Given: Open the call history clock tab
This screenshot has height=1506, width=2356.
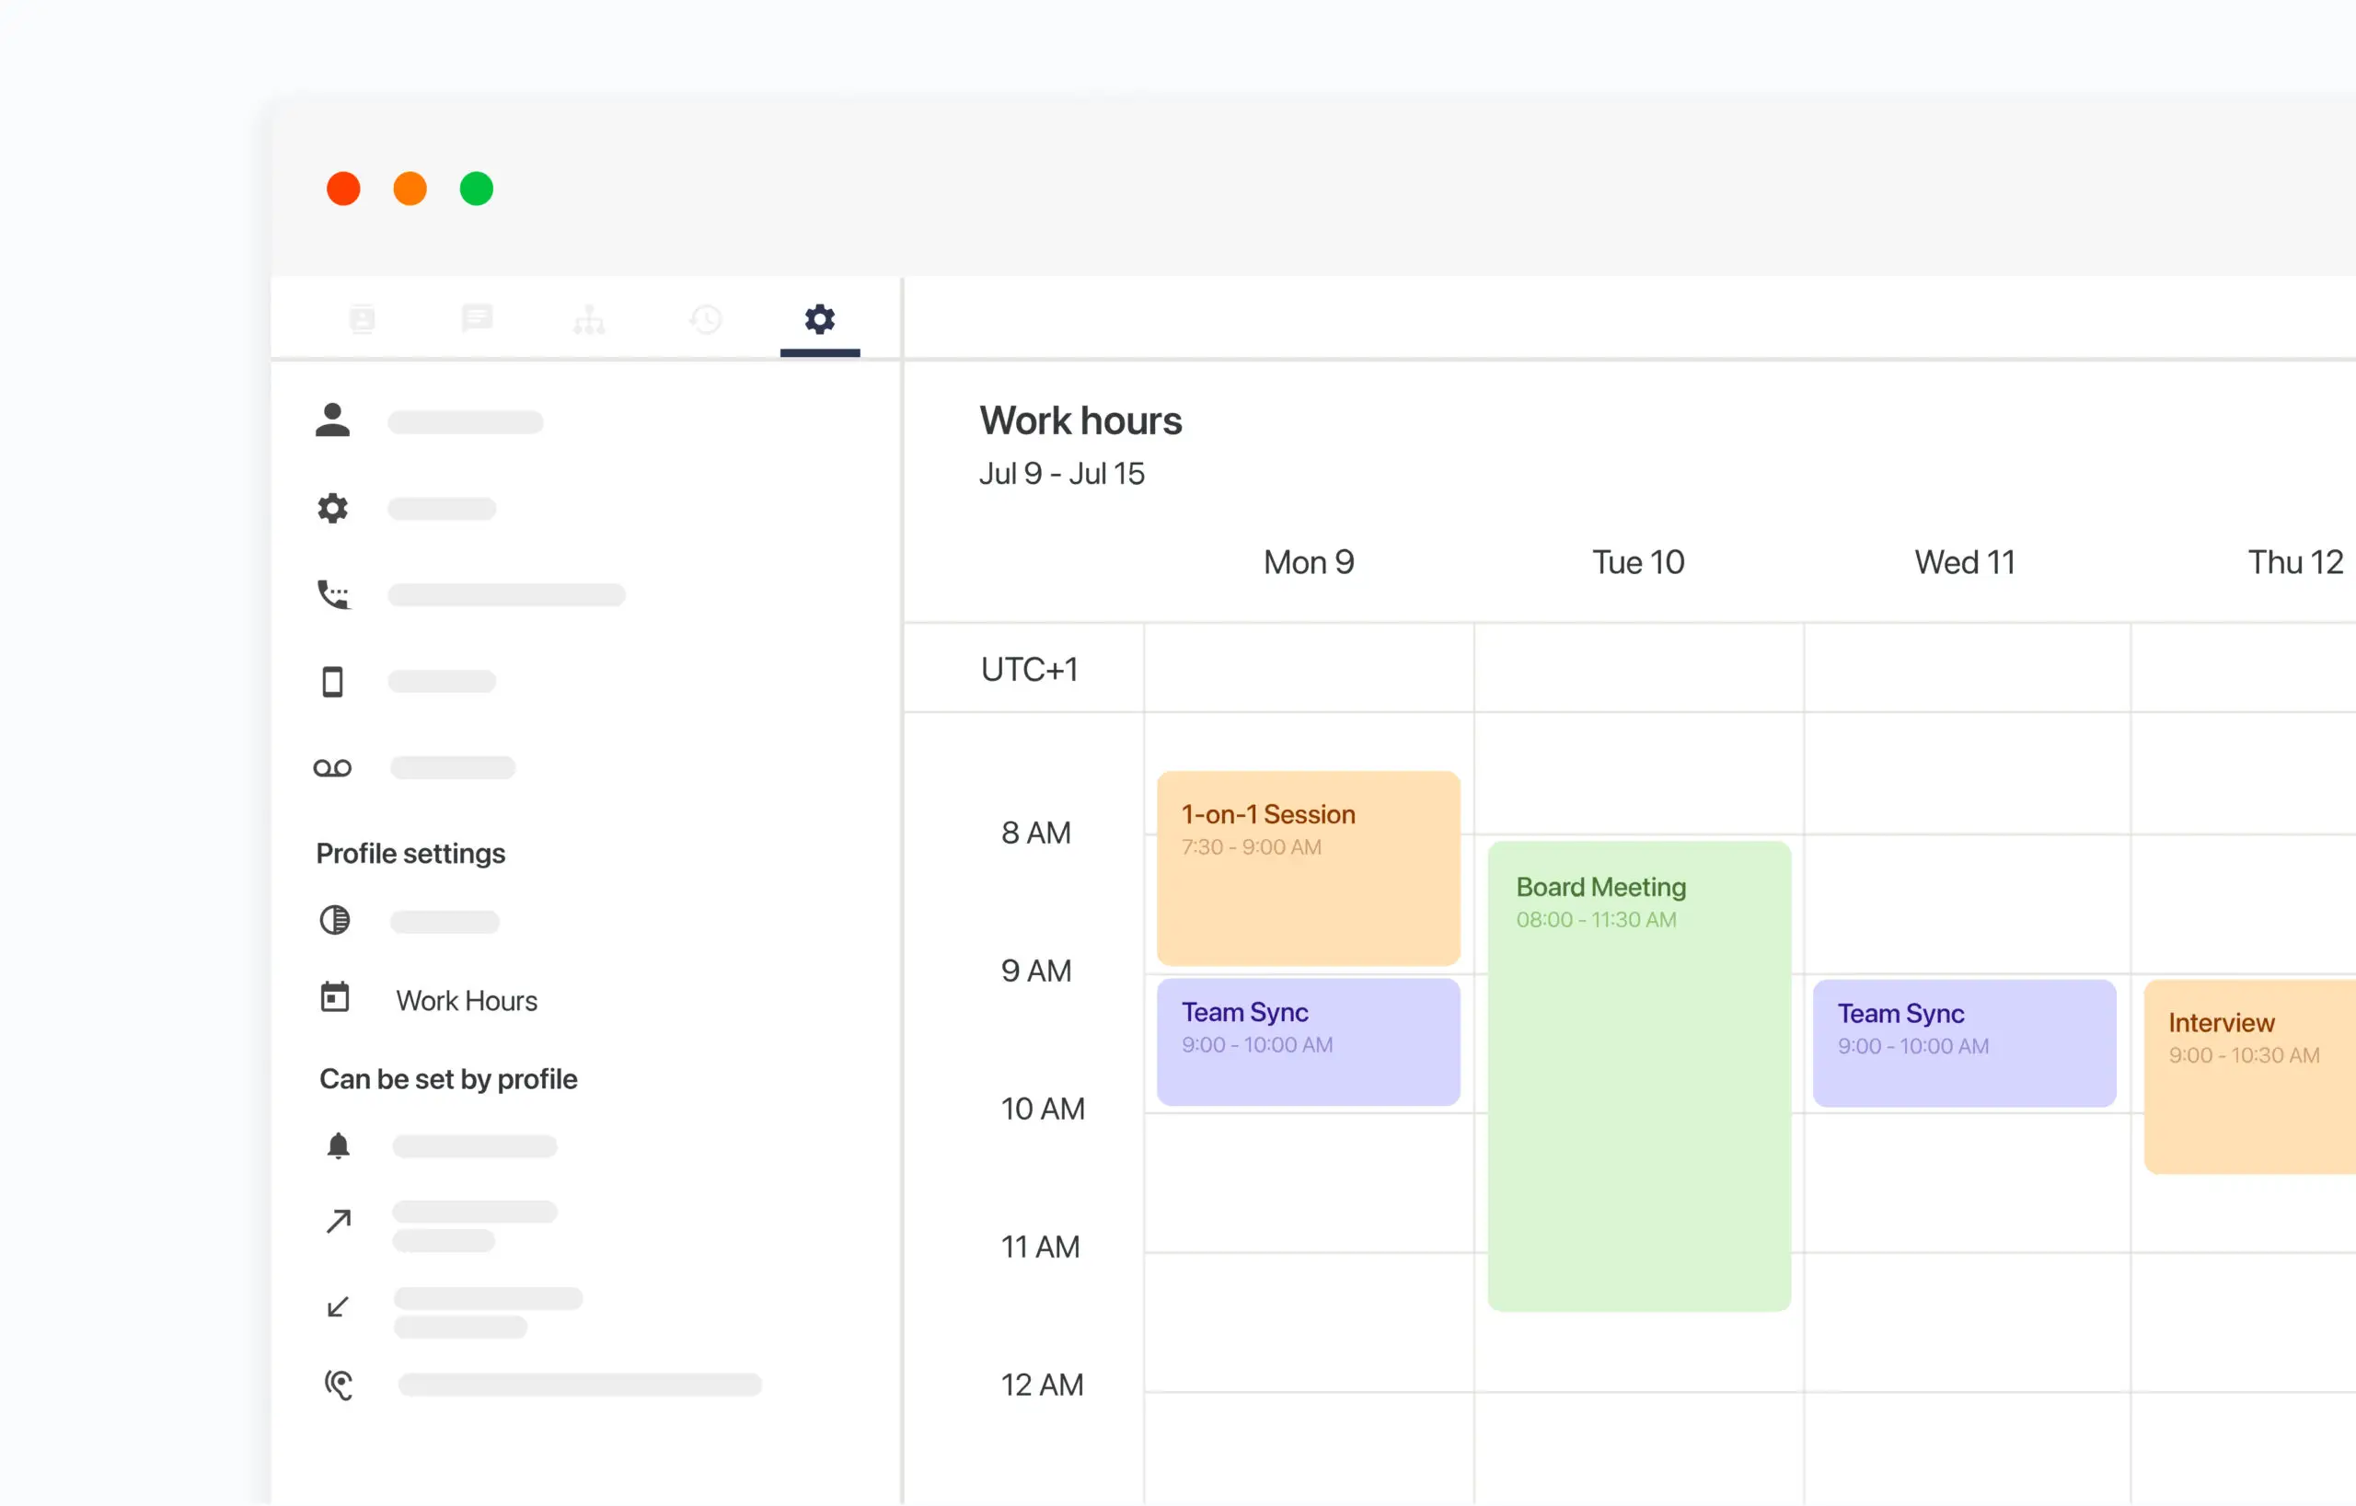Looking at the screenshot, I should click(706, 319).
